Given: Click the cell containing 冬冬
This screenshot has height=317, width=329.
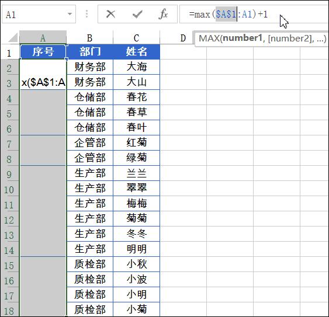Looking at the screenshot, I should [136, 234].
